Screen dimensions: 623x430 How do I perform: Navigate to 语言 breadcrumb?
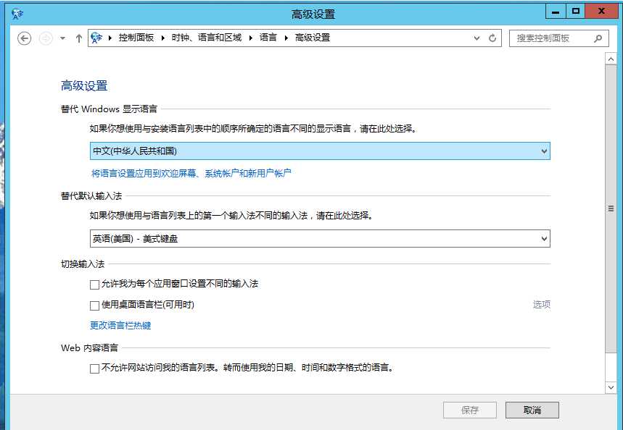pos(268,38)
